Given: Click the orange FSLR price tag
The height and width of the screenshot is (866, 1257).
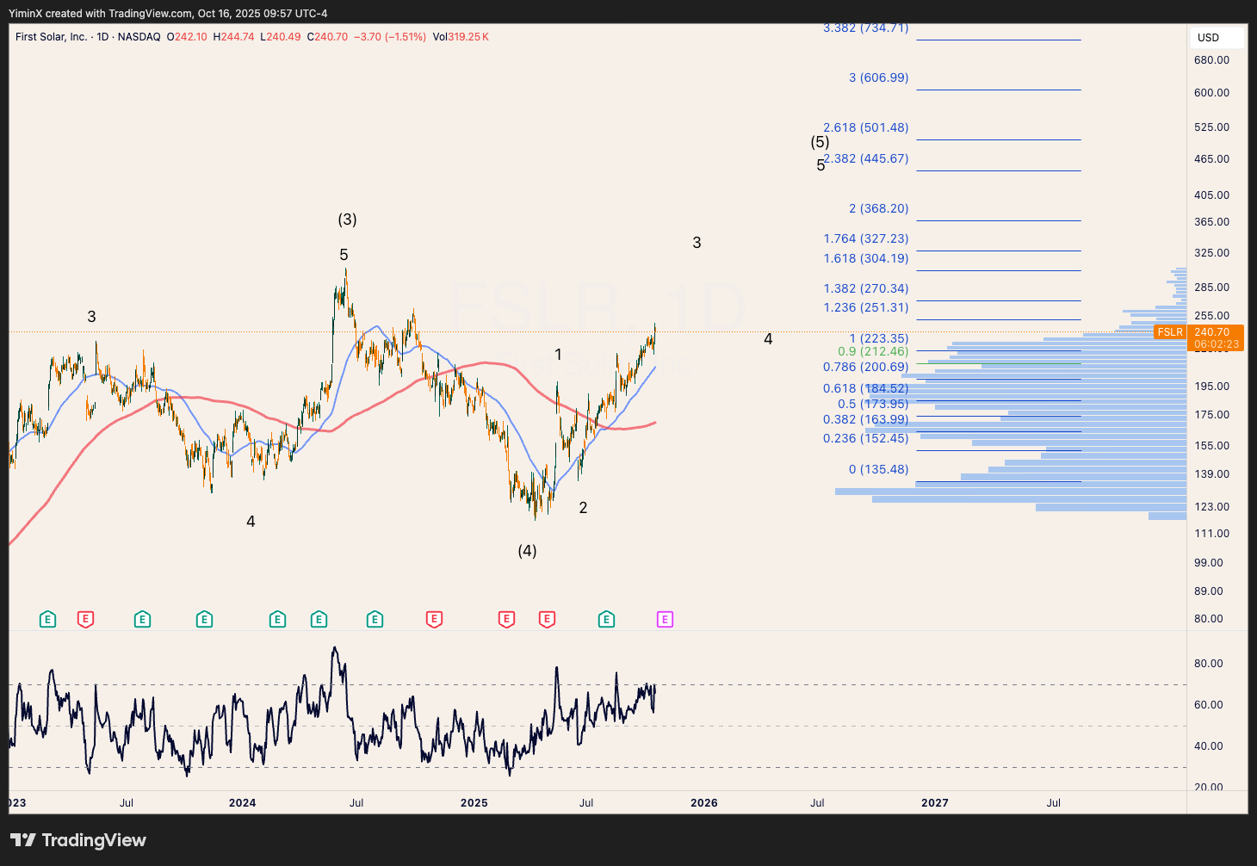Looking at the screenshot, I should [x=1170, y=332].
